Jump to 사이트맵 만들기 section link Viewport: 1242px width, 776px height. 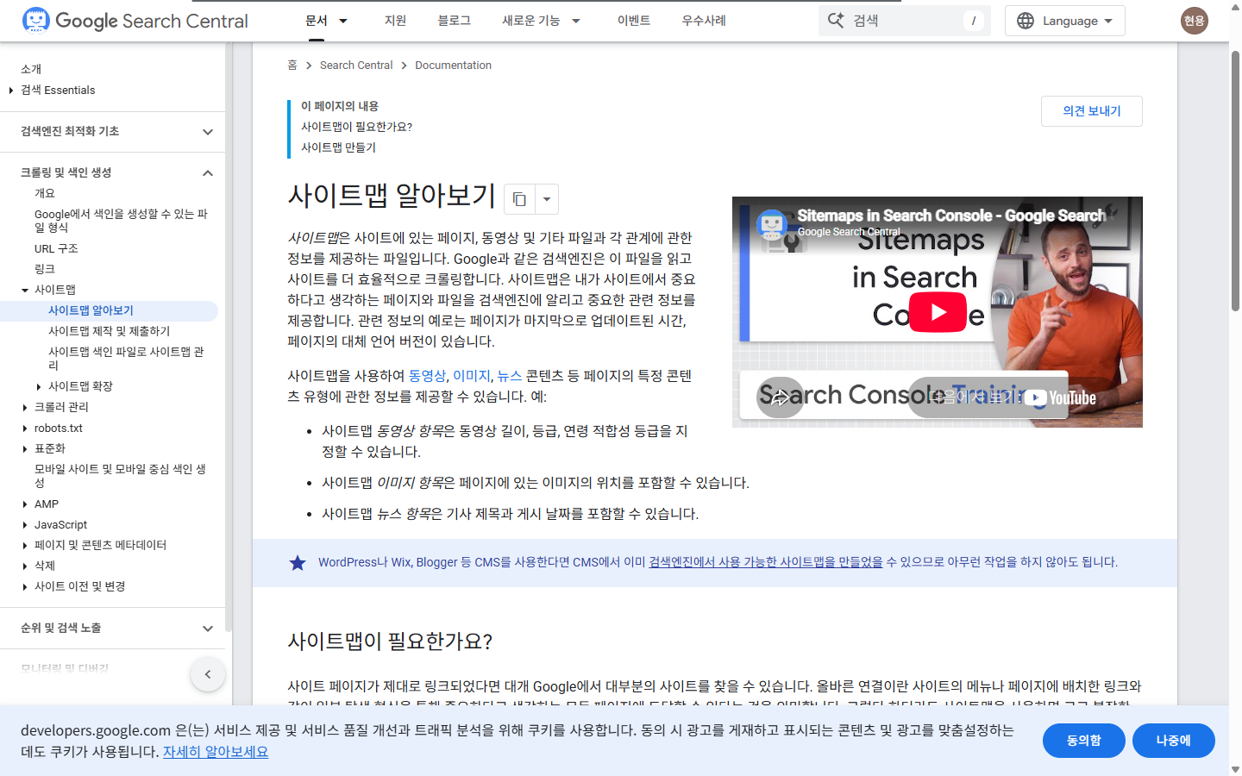339,147
